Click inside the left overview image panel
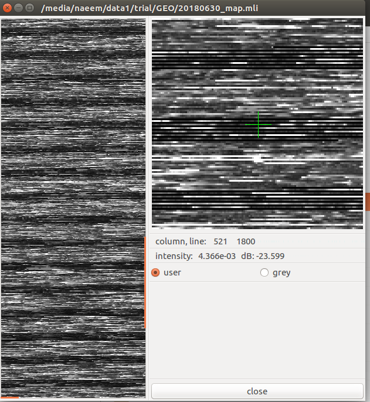Viewport: 370px width, 402px height. [x=73, y=176]
